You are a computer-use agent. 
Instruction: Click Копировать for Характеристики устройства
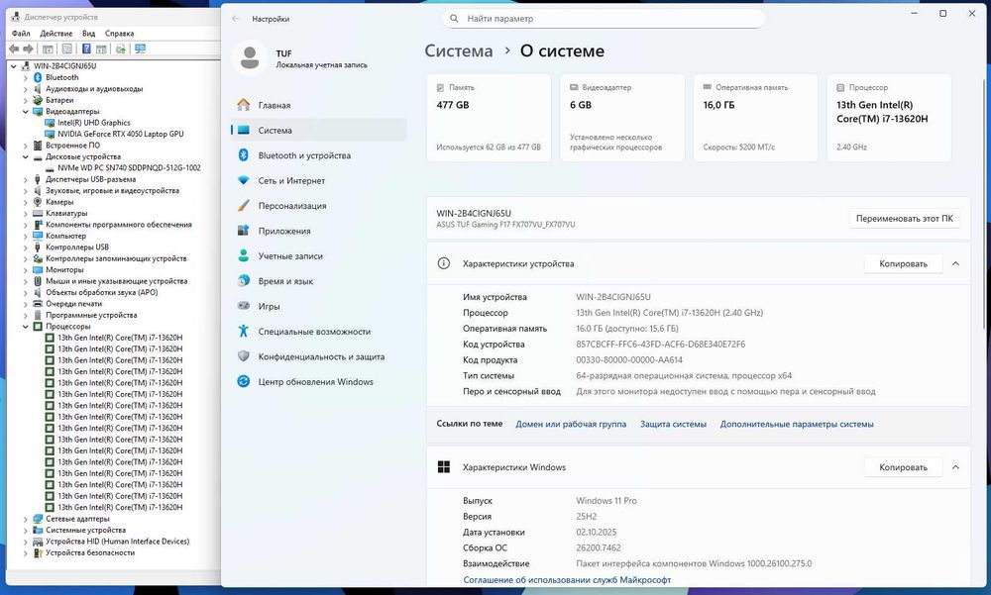(903, 263)
